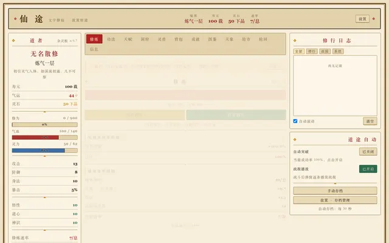Click the 手动存档 button
Viewport: 389px width, 243px height.
[335, 191]
